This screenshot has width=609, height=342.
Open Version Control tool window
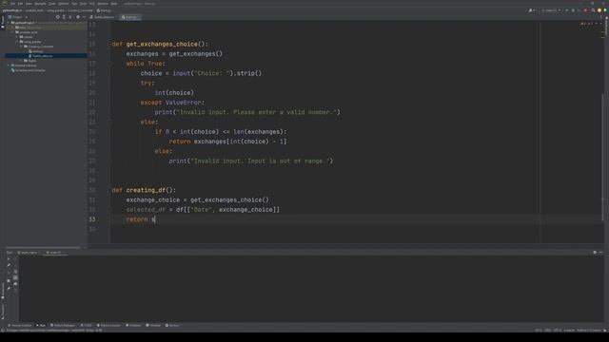(19, 325)
